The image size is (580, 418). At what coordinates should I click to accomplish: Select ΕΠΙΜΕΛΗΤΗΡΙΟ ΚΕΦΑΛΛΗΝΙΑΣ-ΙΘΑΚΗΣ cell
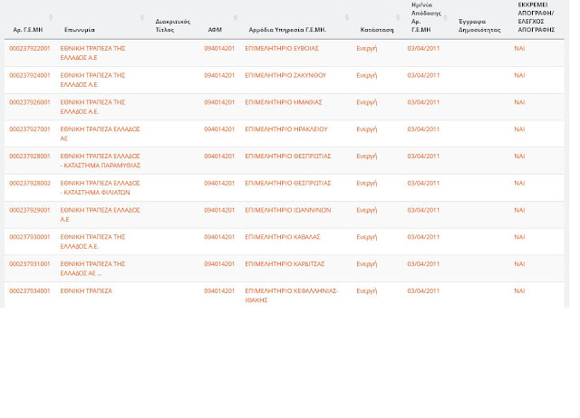tap(292, 296)
